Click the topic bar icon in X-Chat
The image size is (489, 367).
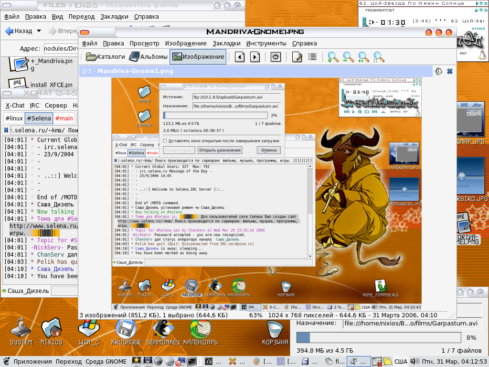tap(6, 130)
